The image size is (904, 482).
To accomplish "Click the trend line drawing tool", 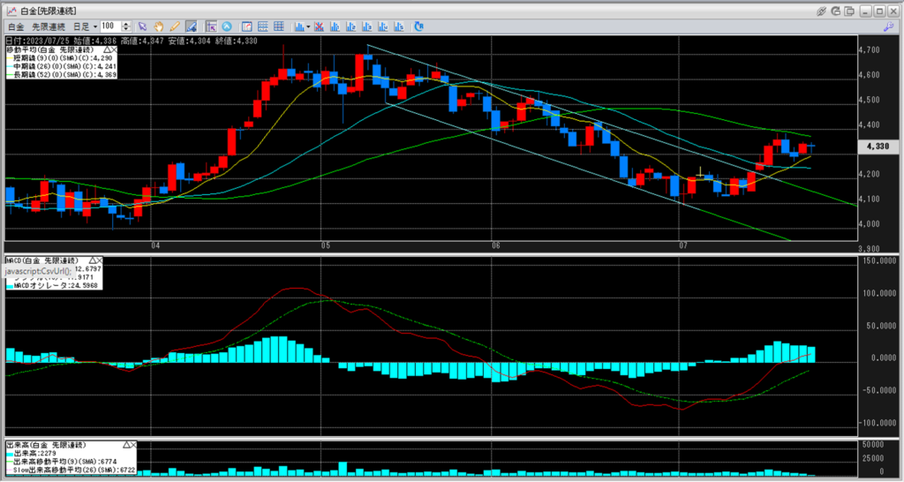I will [x=191, y=26].
